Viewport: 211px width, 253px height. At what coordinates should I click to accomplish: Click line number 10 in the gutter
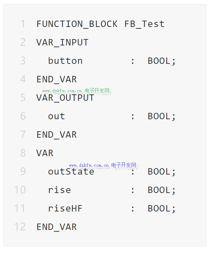[x=20, y=190]
